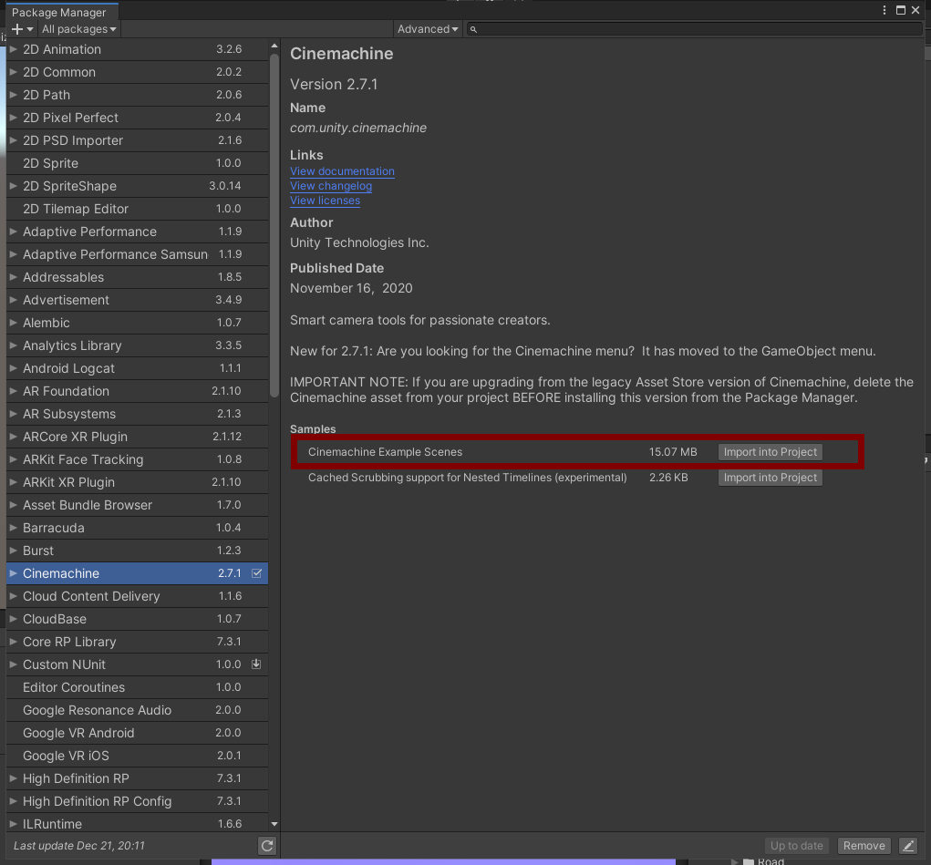The image size is (931, 865).
Task: Select the 2D PSD Importer package
Action: 137,140
